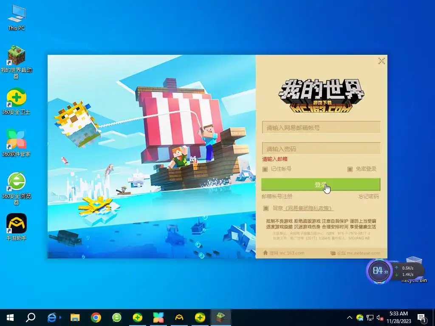435x326 pixels.
Task: Launch Internet Explorer from the taskbar
Action: [x=52, y=318]
